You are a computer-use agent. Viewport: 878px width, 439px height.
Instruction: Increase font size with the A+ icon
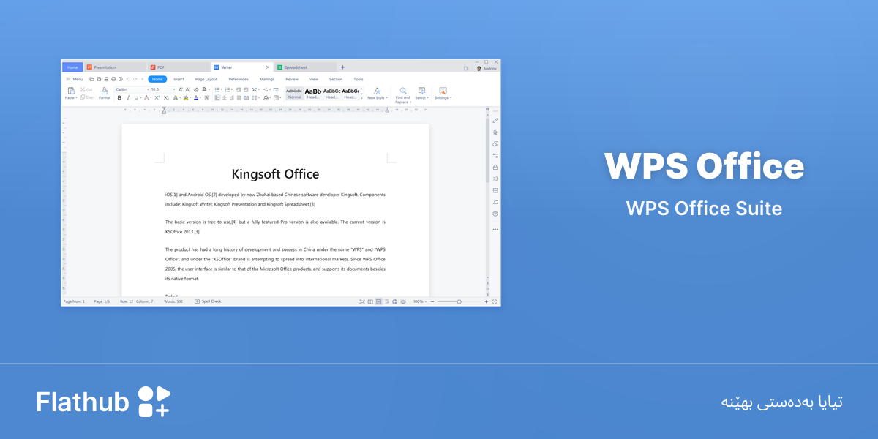[x=180, y=89]
